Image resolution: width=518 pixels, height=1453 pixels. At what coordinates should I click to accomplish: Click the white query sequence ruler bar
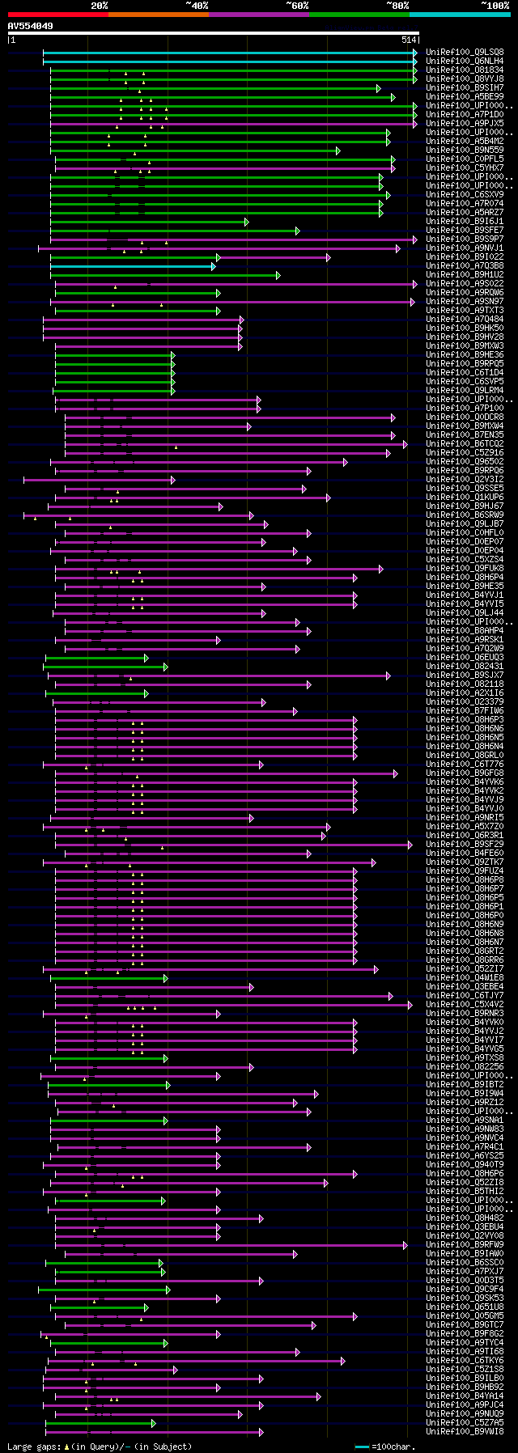tap(213, 33)
